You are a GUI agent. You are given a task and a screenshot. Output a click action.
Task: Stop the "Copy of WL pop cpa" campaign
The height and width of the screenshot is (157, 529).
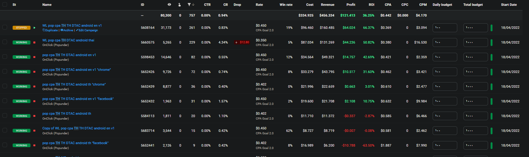click(34, 131)
